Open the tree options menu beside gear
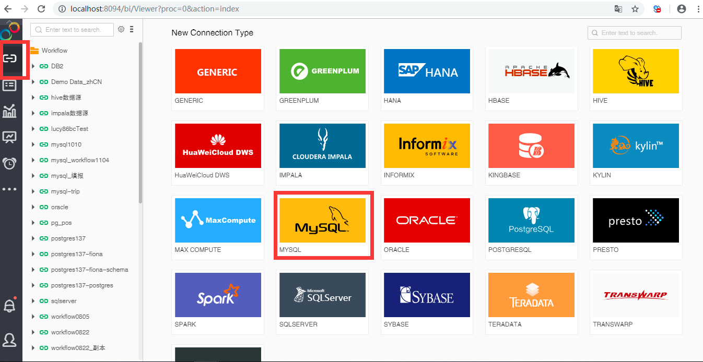This screenshot has height=362, width=703. coord(132,29)
